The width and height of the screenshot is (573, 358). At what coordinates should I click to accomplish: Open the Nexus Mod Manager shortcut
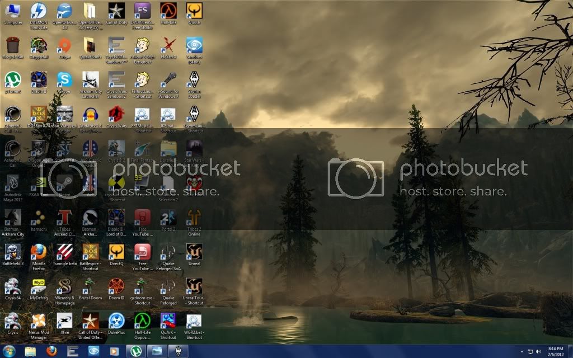(x=38, y=321)
